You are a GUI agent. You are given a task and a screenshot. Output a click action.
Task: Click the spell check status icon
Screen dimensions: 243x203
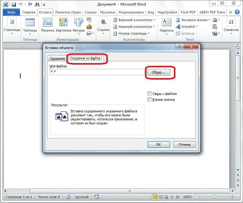68,197
